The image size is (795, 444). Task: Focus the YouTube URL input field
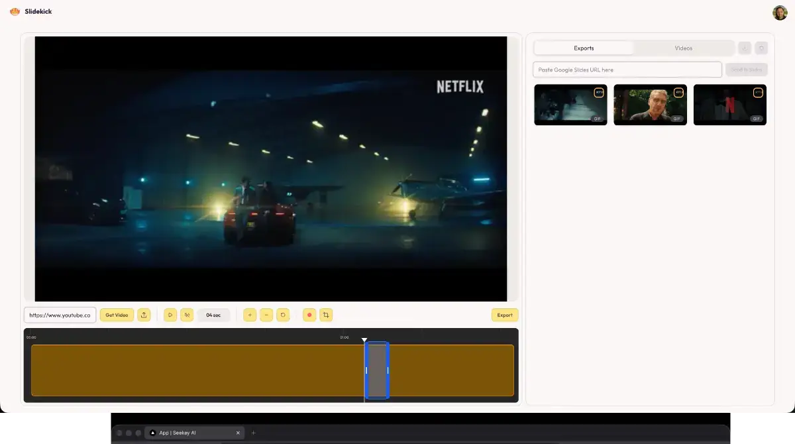pyautogui.click(x=60, y=315)
